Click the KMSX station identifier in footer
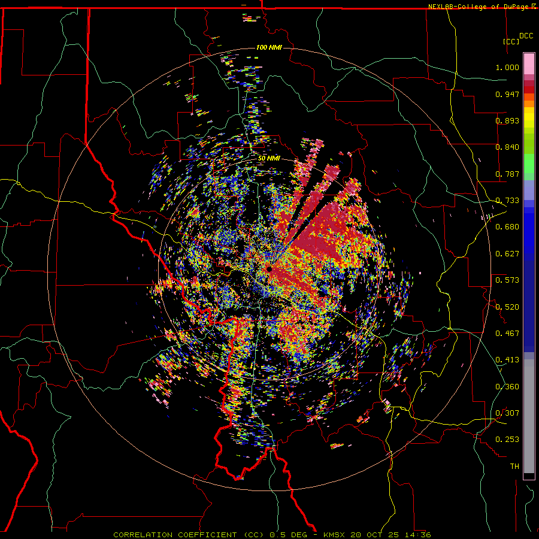 335,535
